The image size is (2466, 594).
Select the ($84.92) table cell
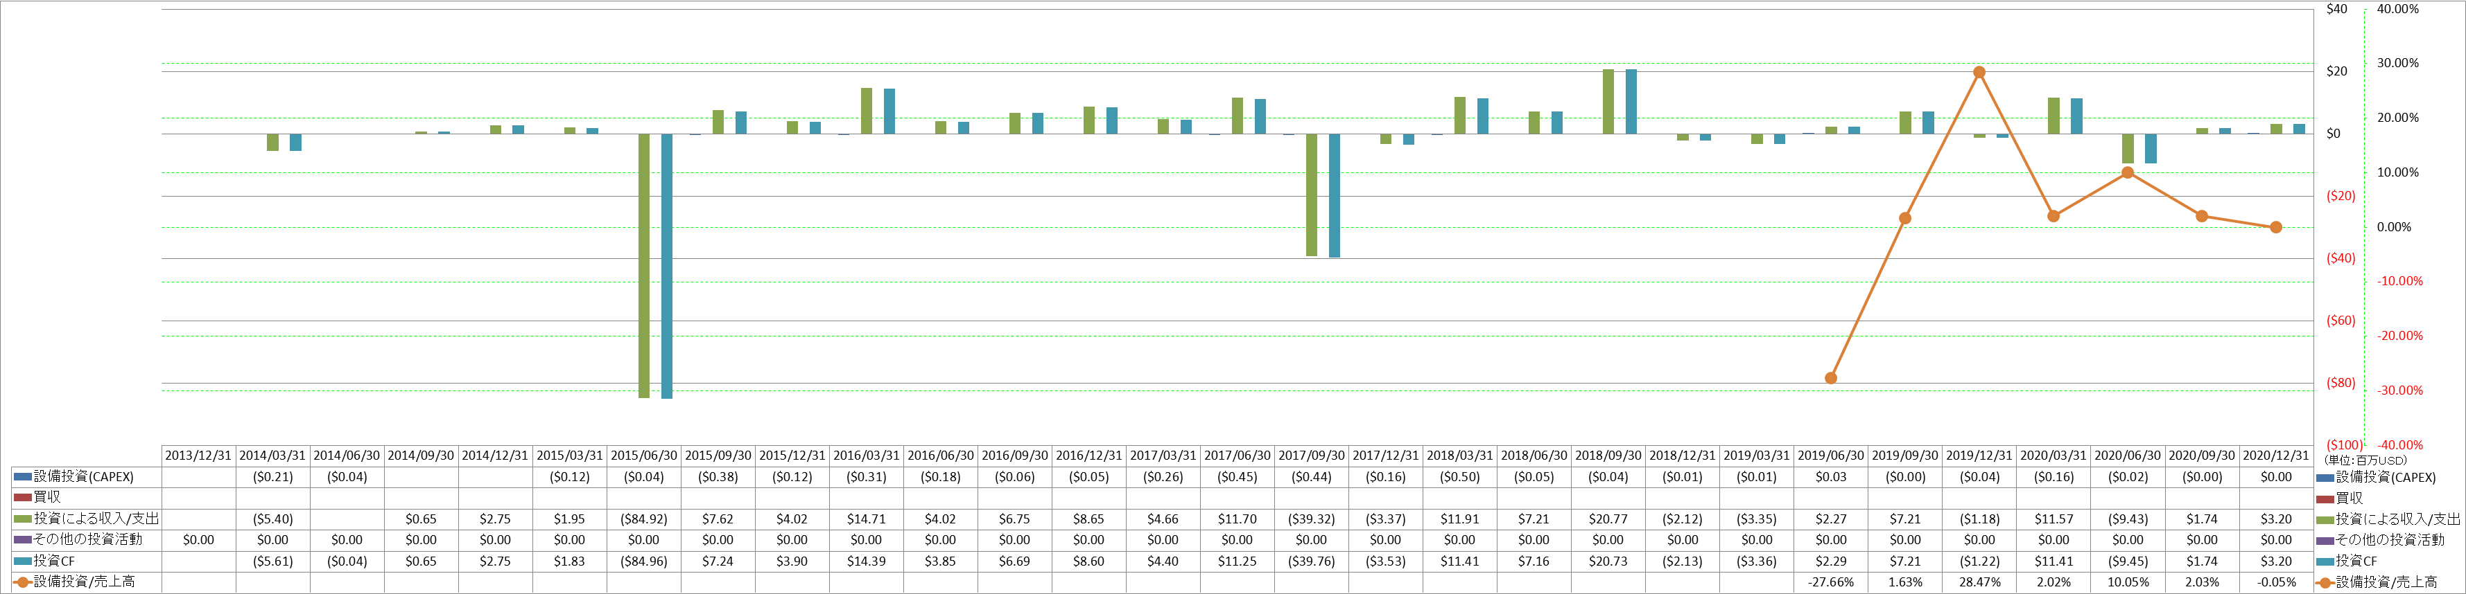click(643, 519)
